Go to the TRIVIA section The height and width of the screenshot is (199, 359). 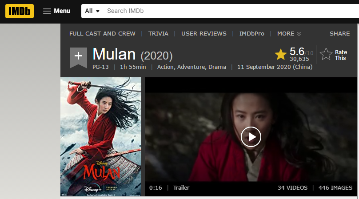tap(158, 34)
